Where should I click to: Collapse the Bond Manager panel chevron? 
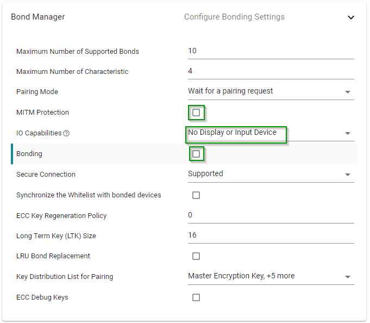pos(351,17)
